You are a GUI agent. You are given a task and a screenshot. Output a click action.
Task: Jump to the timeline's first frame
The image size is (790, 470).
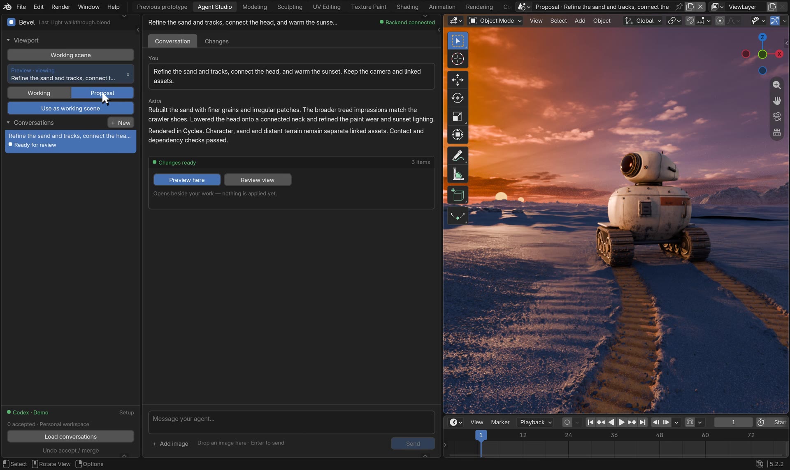pos(590,422)
